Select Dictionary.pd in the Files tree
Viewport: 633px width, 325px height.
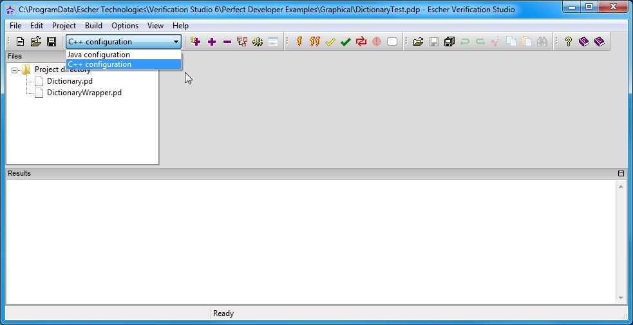point(70,81)
